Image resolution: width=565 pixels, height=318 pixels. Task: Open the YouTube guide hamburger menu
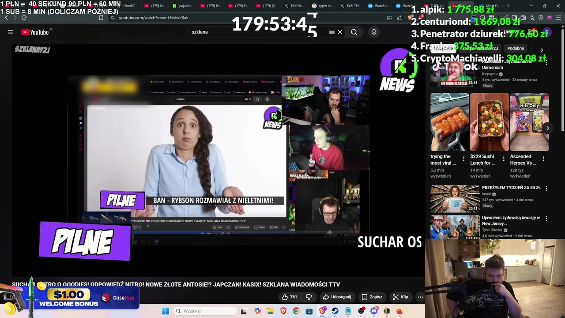pos(11,32)
